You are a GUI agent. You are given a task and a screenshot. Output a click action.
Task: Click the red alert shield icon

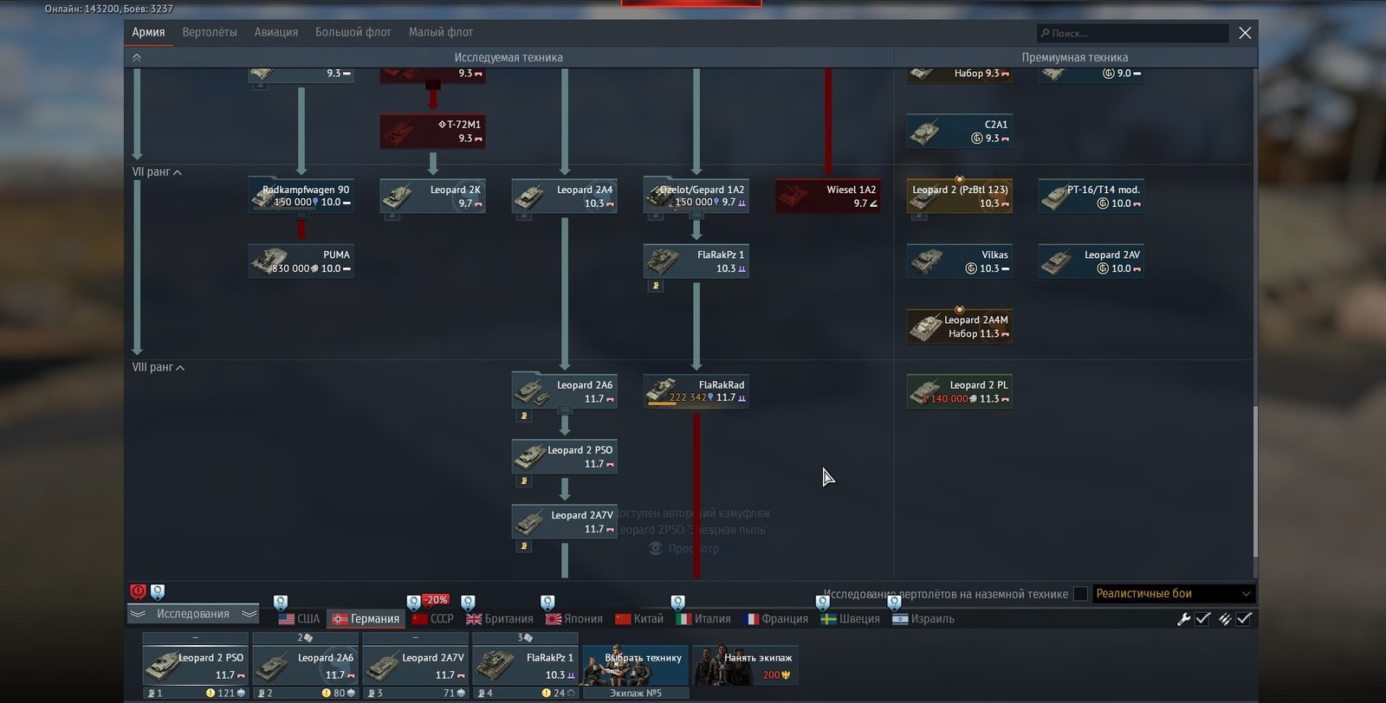pyautogui.click(x=138, y=592)
